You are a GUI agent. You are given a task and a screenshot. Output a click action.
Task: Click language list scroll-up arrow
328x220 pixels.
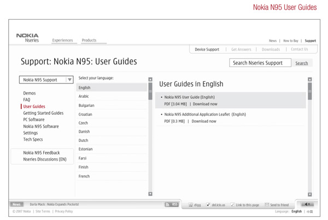point(150,79)
